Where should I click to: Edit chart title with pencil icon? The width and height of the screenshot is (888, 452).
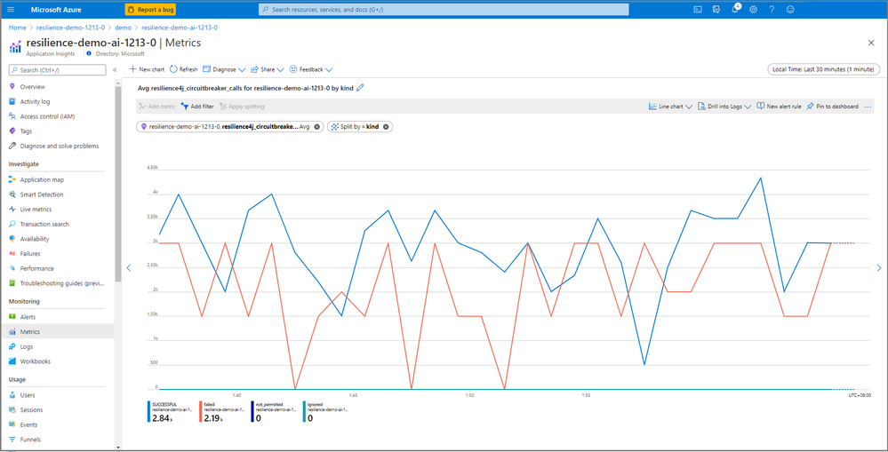[360, 88]
